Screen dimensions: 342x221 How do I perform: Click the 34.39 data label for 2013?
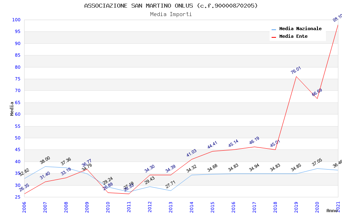click(170, 168)
